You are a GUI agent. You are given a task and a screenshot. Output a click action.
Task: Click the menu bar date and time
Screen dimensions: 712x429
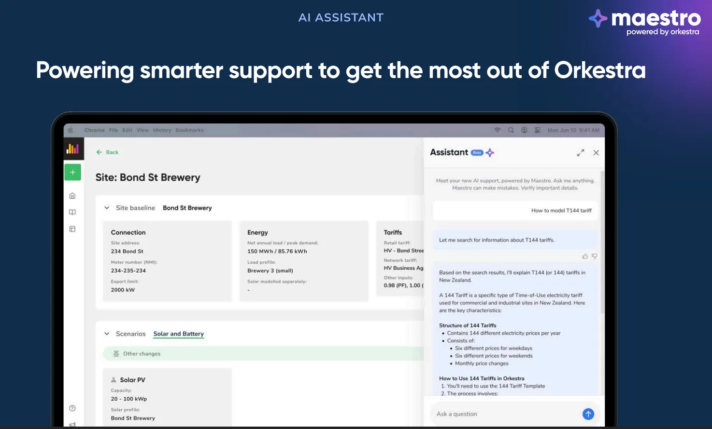(573, 130)
